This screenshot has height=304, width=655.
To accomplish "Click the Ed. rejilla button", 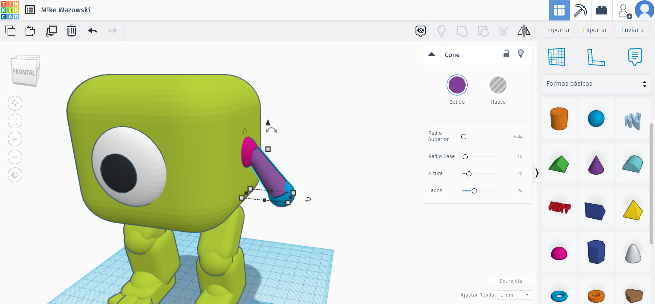I will coord(511,281).
